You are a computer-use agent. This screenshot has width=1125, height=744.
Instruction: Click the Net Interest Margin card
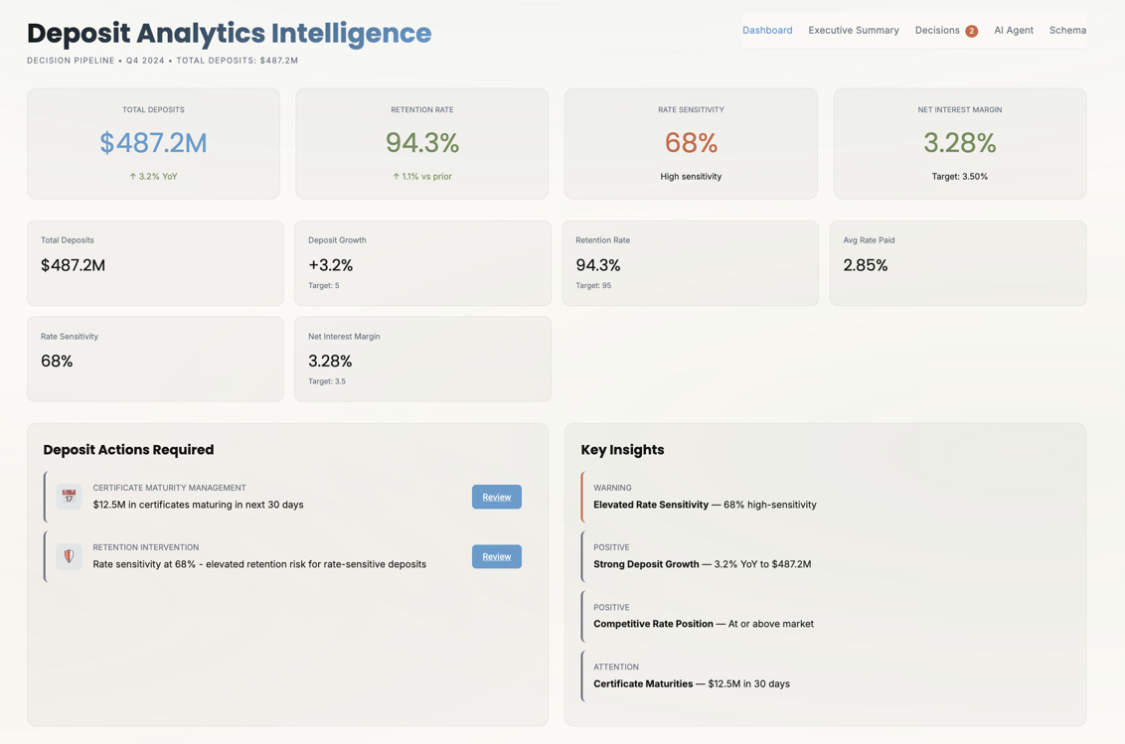[x=958, y=142]
